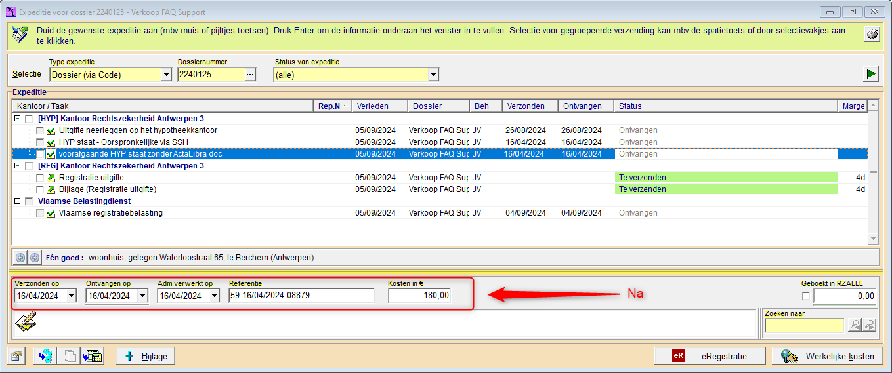Select the Registratie uitgifte row
Image resolution: width=892 pixels, height=373 pixels.
pos(440,178)
